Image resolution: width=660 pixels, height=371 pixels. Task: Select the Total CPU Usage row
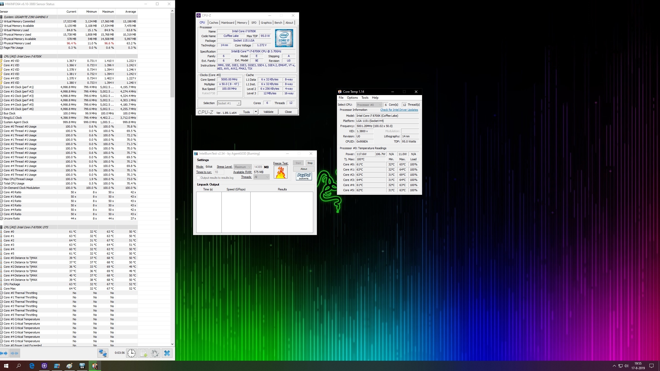point(69,183)
